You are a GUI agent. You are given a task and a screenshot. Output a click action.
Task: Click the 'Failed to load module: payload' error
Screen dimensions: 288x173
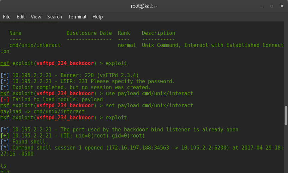click(58, 100)
